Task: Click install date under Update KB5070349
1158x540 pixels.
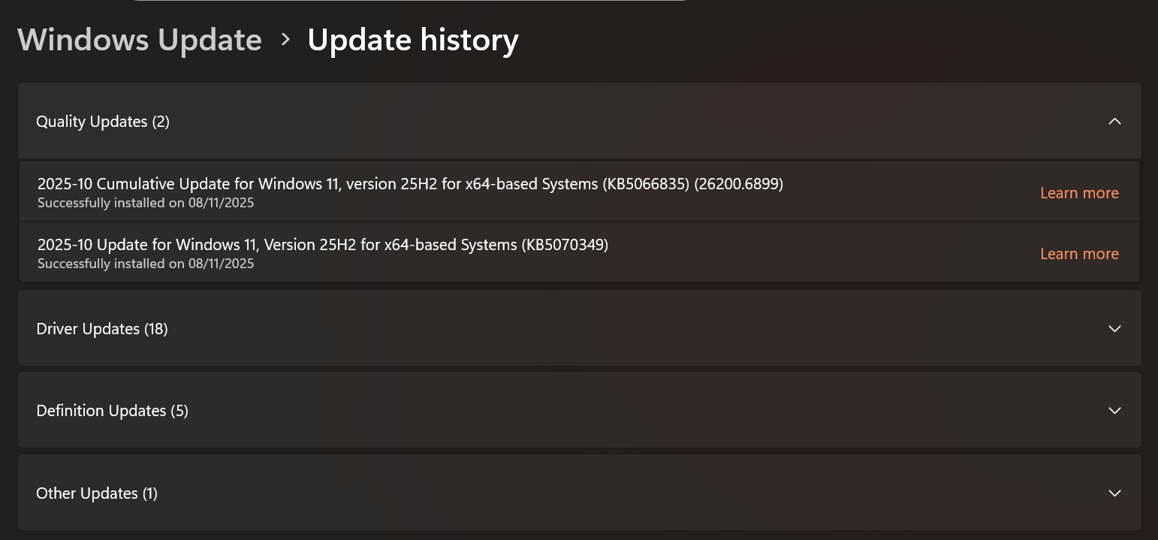Action: [x=146, y=264]
